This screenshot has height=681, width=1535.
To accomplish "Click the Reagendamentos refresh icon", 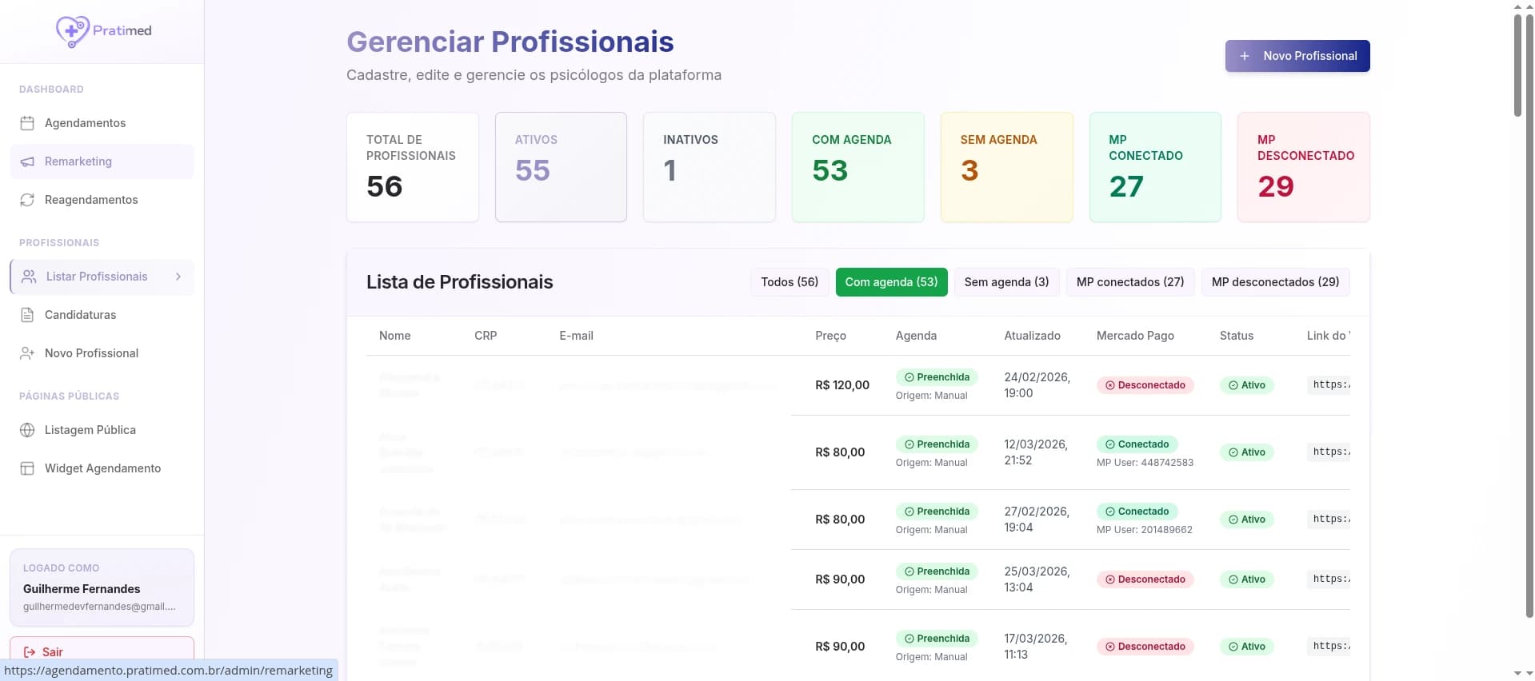I will pyautogui.click(x=27, y=200).
